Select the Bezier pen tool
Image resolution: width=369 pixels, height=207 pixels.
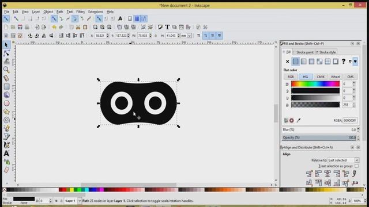pyautogui.click(x=6, y=137)
